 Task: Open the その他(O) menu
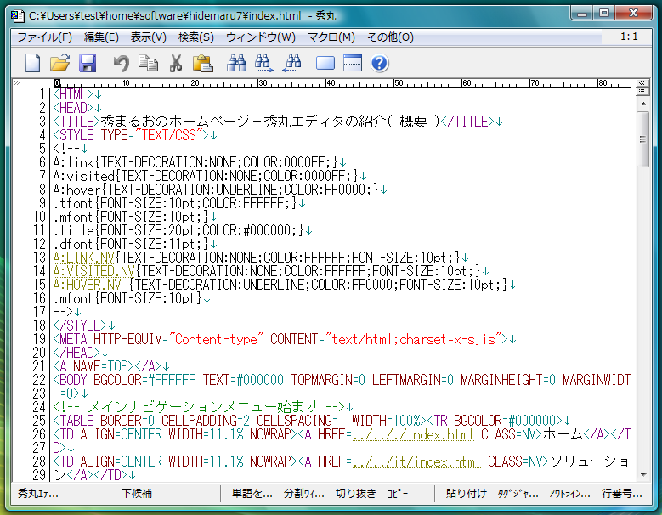pos(390,37)
